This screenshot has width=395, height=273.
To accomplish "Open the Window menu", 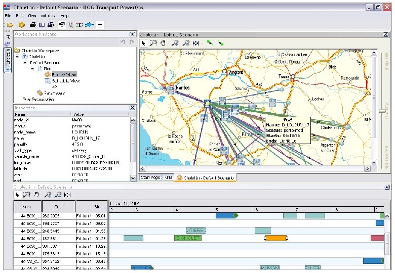I will click(49, 16).
